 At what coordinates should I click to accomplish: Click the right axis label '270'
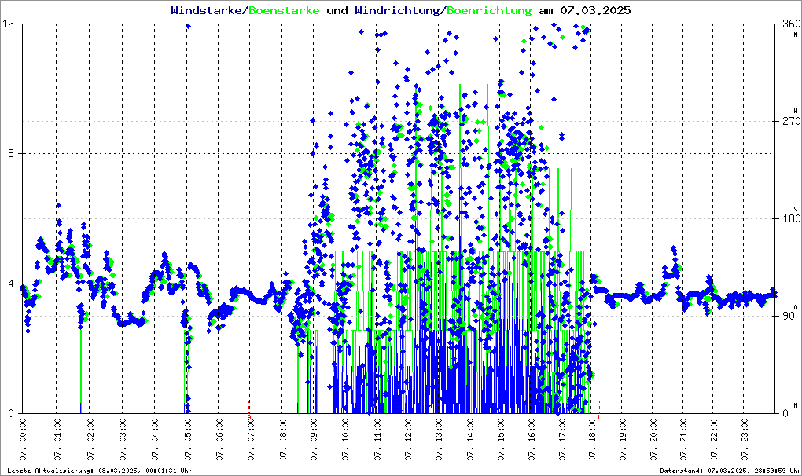(x=791, y=121)
